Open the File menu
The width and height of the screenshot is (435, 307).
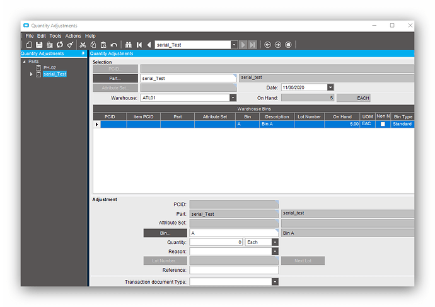point(30,36)
